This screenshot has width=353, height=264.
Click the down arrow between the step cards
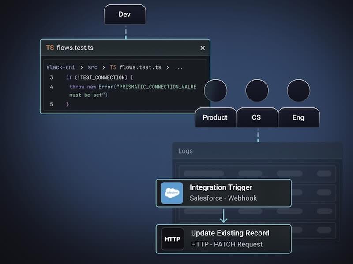coord(224,216)
